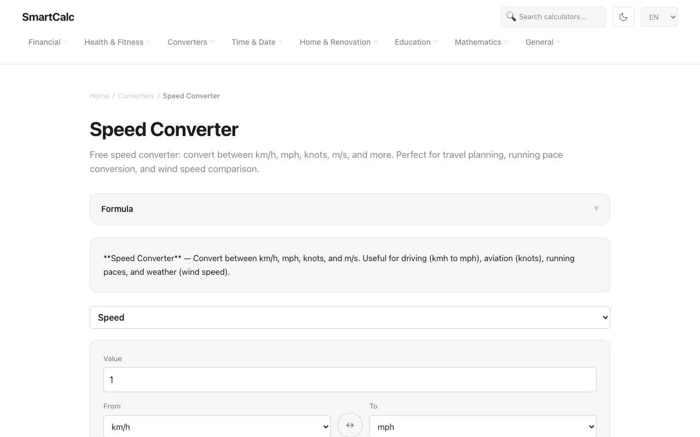700x437 pixels.
Task: Click the Converters breadcrumb link
Action: 136,96
